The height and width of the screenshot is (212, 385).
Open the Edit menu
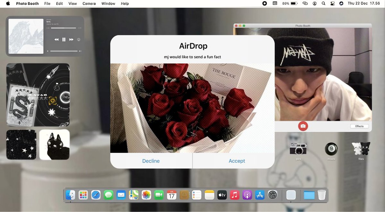(59, 4)
